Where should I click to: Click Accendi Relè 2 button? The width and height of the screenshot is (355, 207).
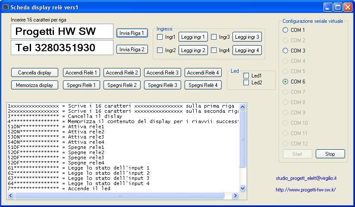122,73
